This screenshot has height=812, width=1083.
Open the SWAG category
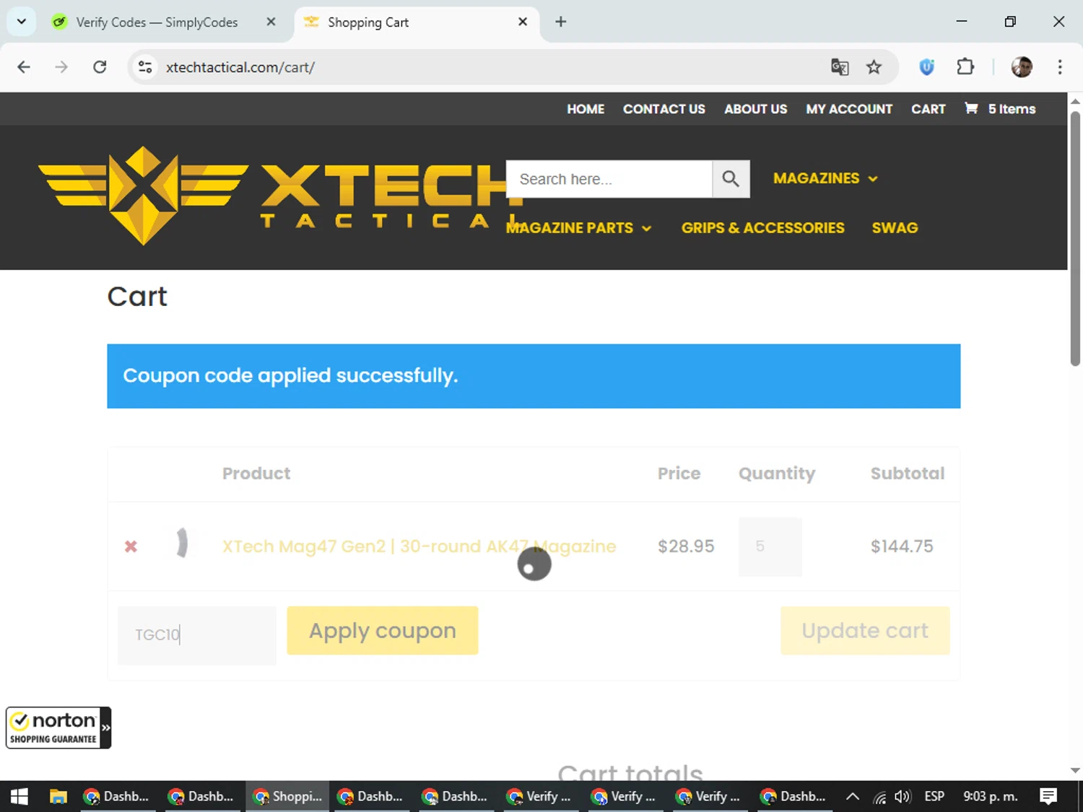[x=895, y=228]
